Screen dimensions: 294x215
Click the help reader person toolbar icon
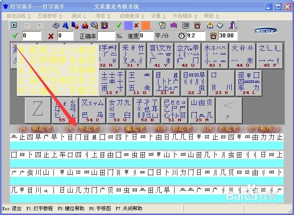pos(210,25)
